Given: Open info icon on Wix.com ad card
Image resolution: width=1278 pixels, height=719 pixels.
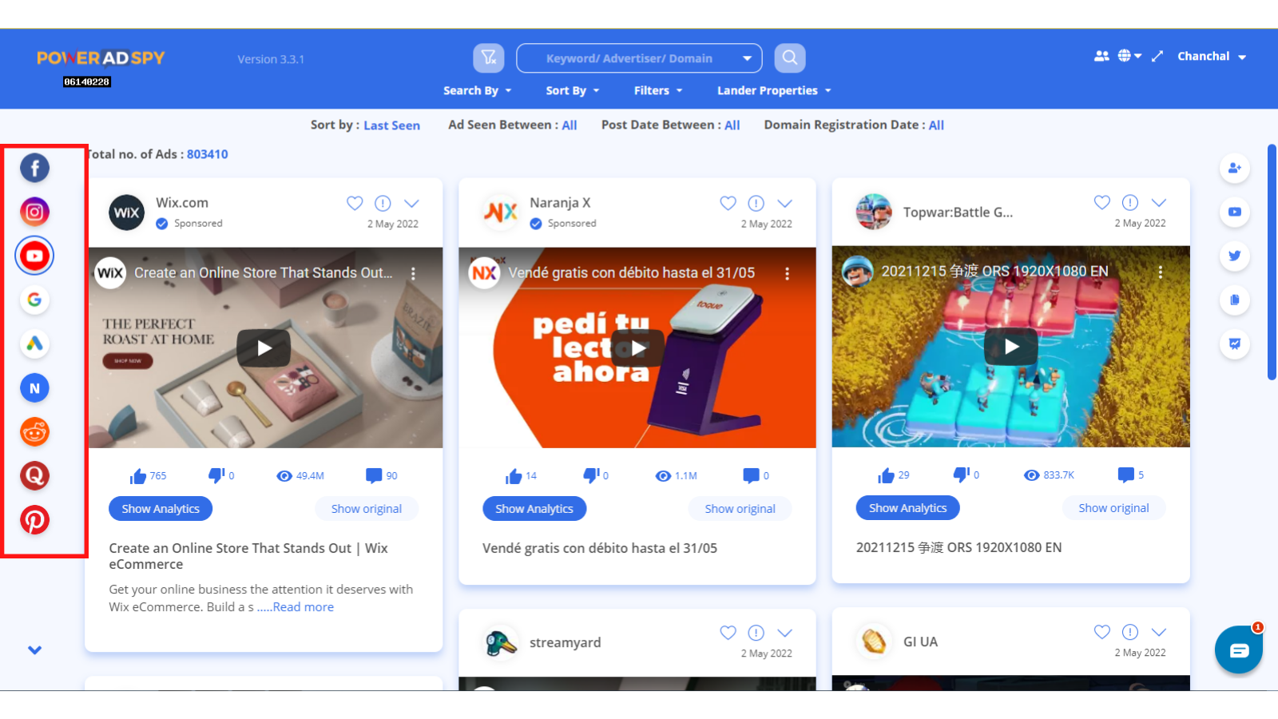Looking at the screenshot, I should pos(383,203).
